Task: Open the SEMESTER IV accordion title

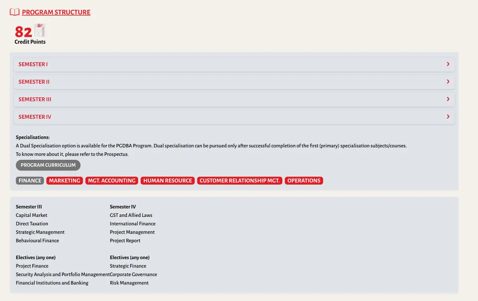Action: click(x=35, y=117)
